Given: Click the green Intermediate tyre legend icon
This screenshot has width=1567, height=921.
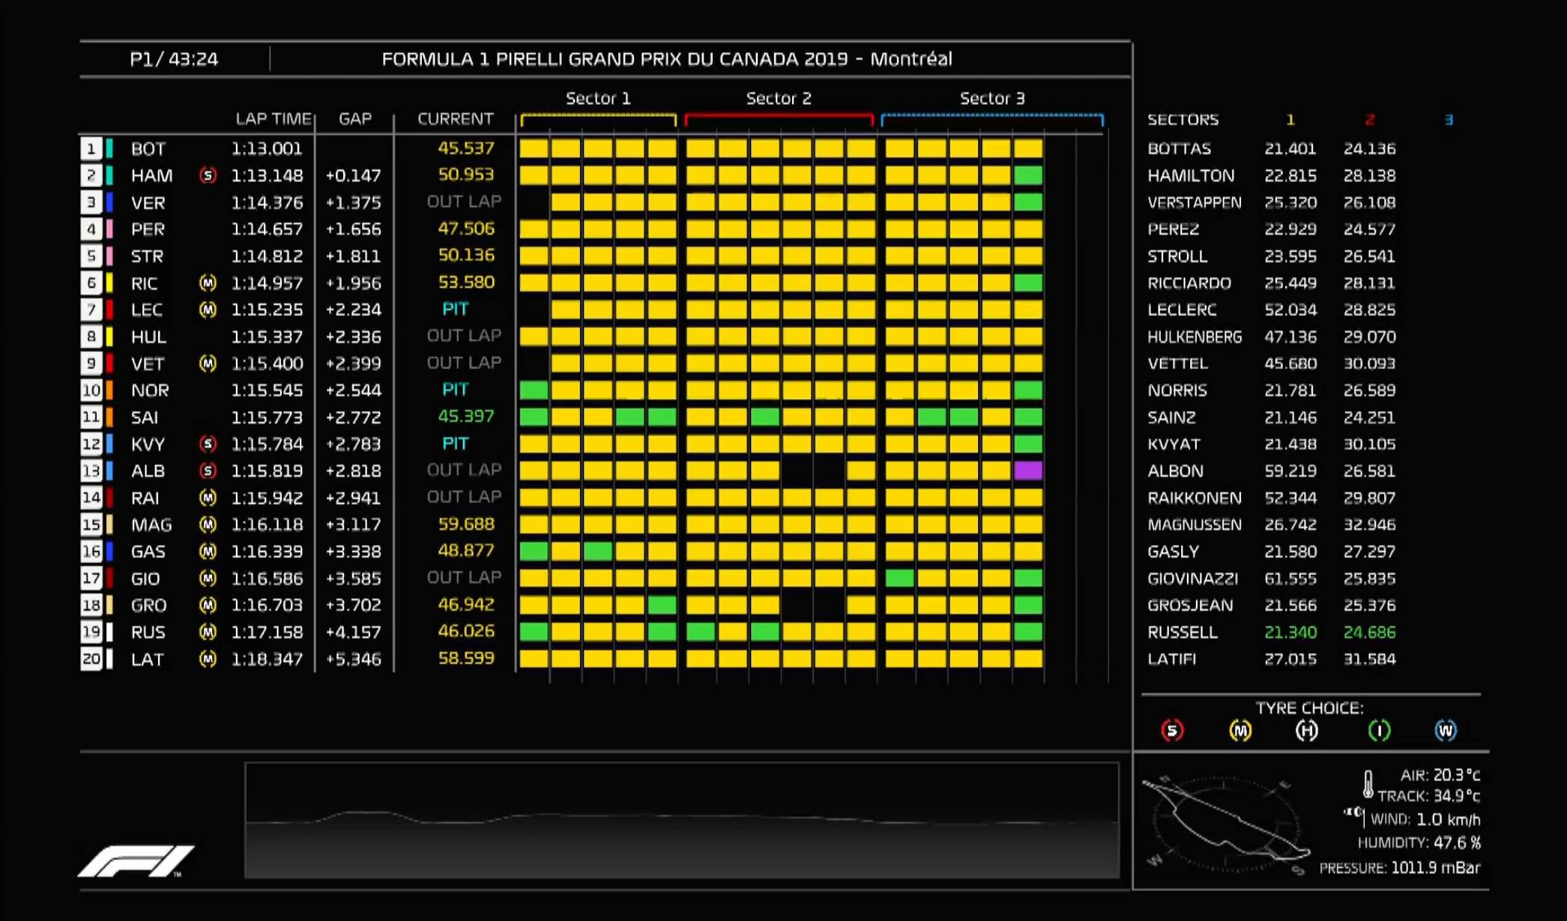Looking at the screenshot, I should (x=1379, y=730).
